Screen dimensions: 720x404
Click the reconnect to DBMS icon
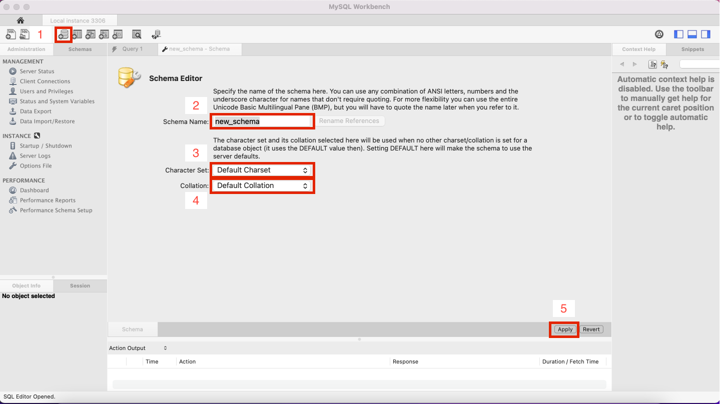(156, 34)
